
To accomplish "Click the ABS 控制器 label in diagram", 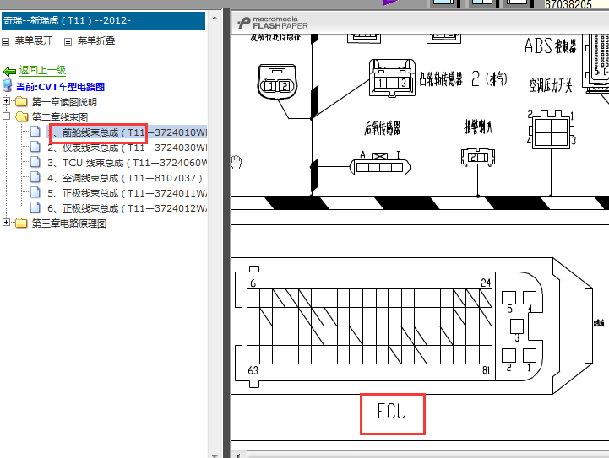I will point(551,46).
